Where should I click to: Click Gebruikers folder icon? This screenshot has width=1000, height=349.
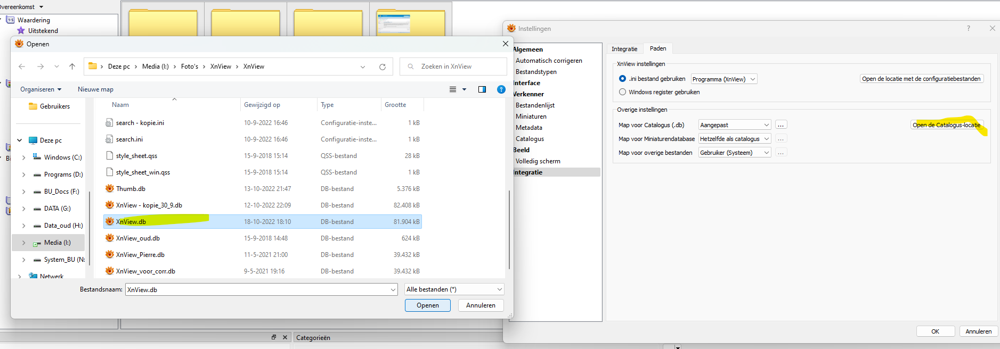tap(33, 106)
